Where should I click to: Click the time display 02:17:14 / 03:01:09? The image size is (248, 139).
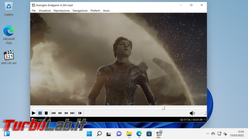pyautogui.click(x=192, y=120)
